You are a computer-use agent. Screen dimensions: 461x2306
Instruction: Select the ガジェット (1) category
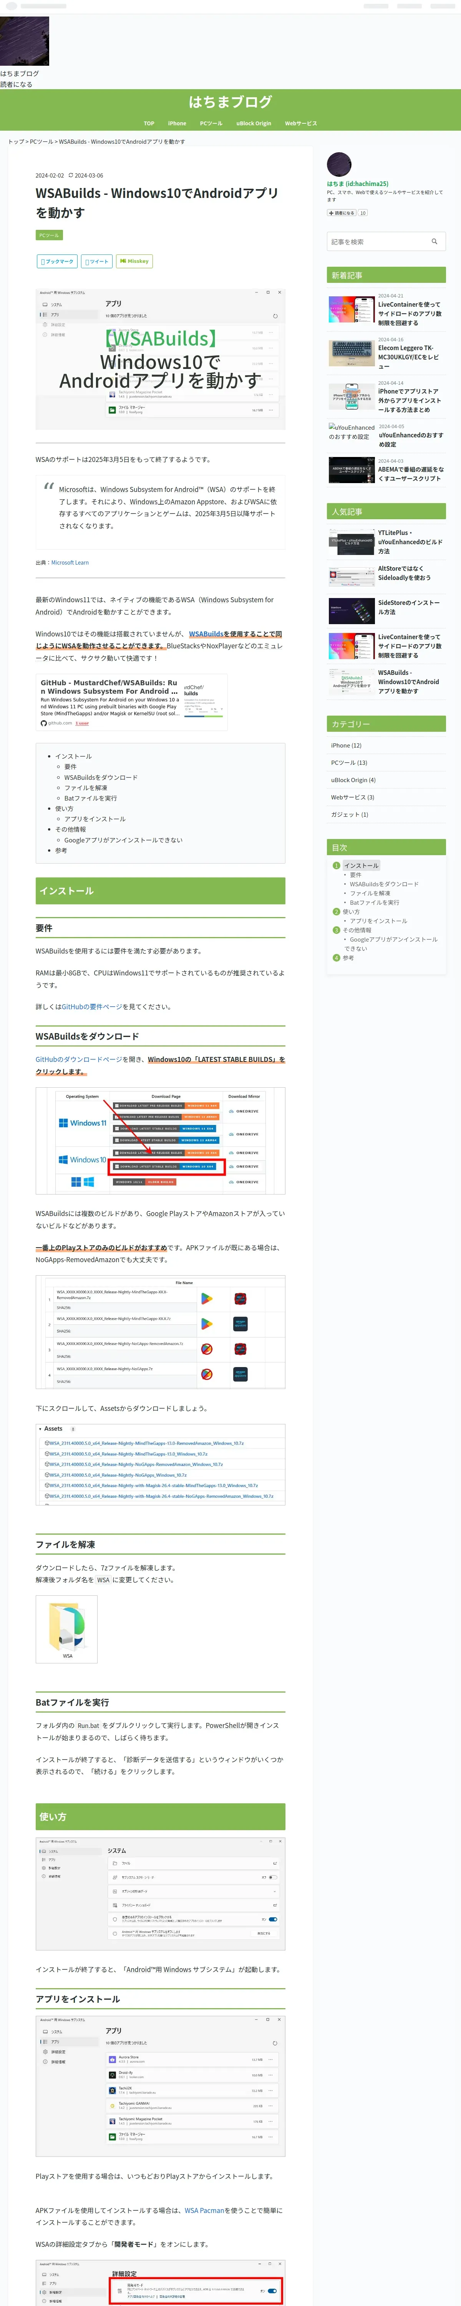[x=350, y=815]
